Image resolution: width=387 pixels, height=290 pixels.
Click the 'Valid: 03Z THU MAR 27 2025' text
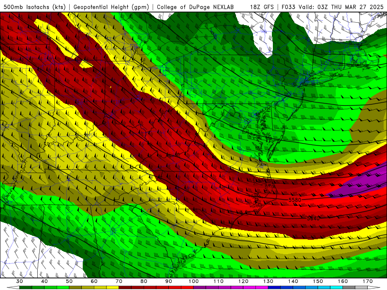click(x=342, y=7)
